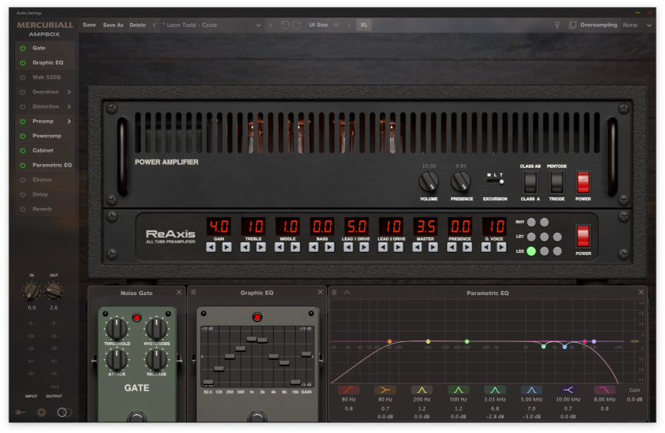Close the Noise Gate panel
Screen dimensions: 665x433
(x=179, y=293)
